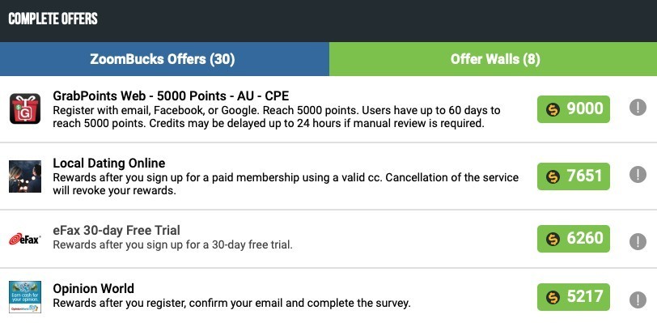Open eFax 30-day Free Trial title
Image resolution: width=657 pixels, height=323 pixels.
pos(117,230)
